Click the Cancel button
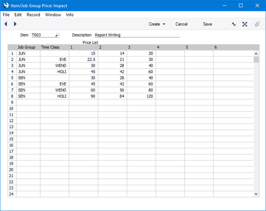 click(181, 24)
